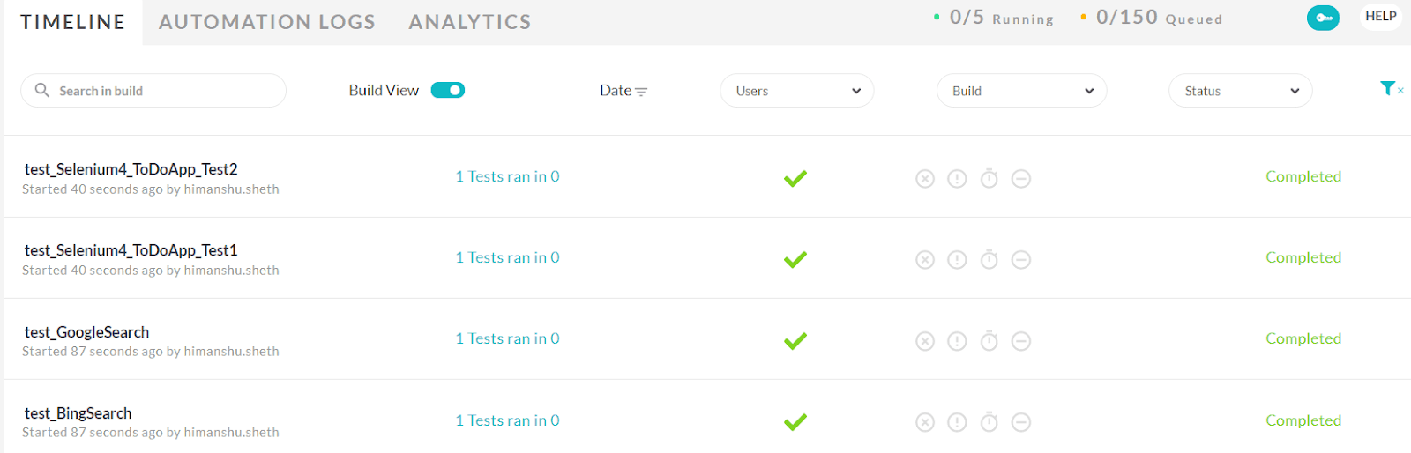
Task: Toggle the Build View switch
Action: click(x=448, y=90)
